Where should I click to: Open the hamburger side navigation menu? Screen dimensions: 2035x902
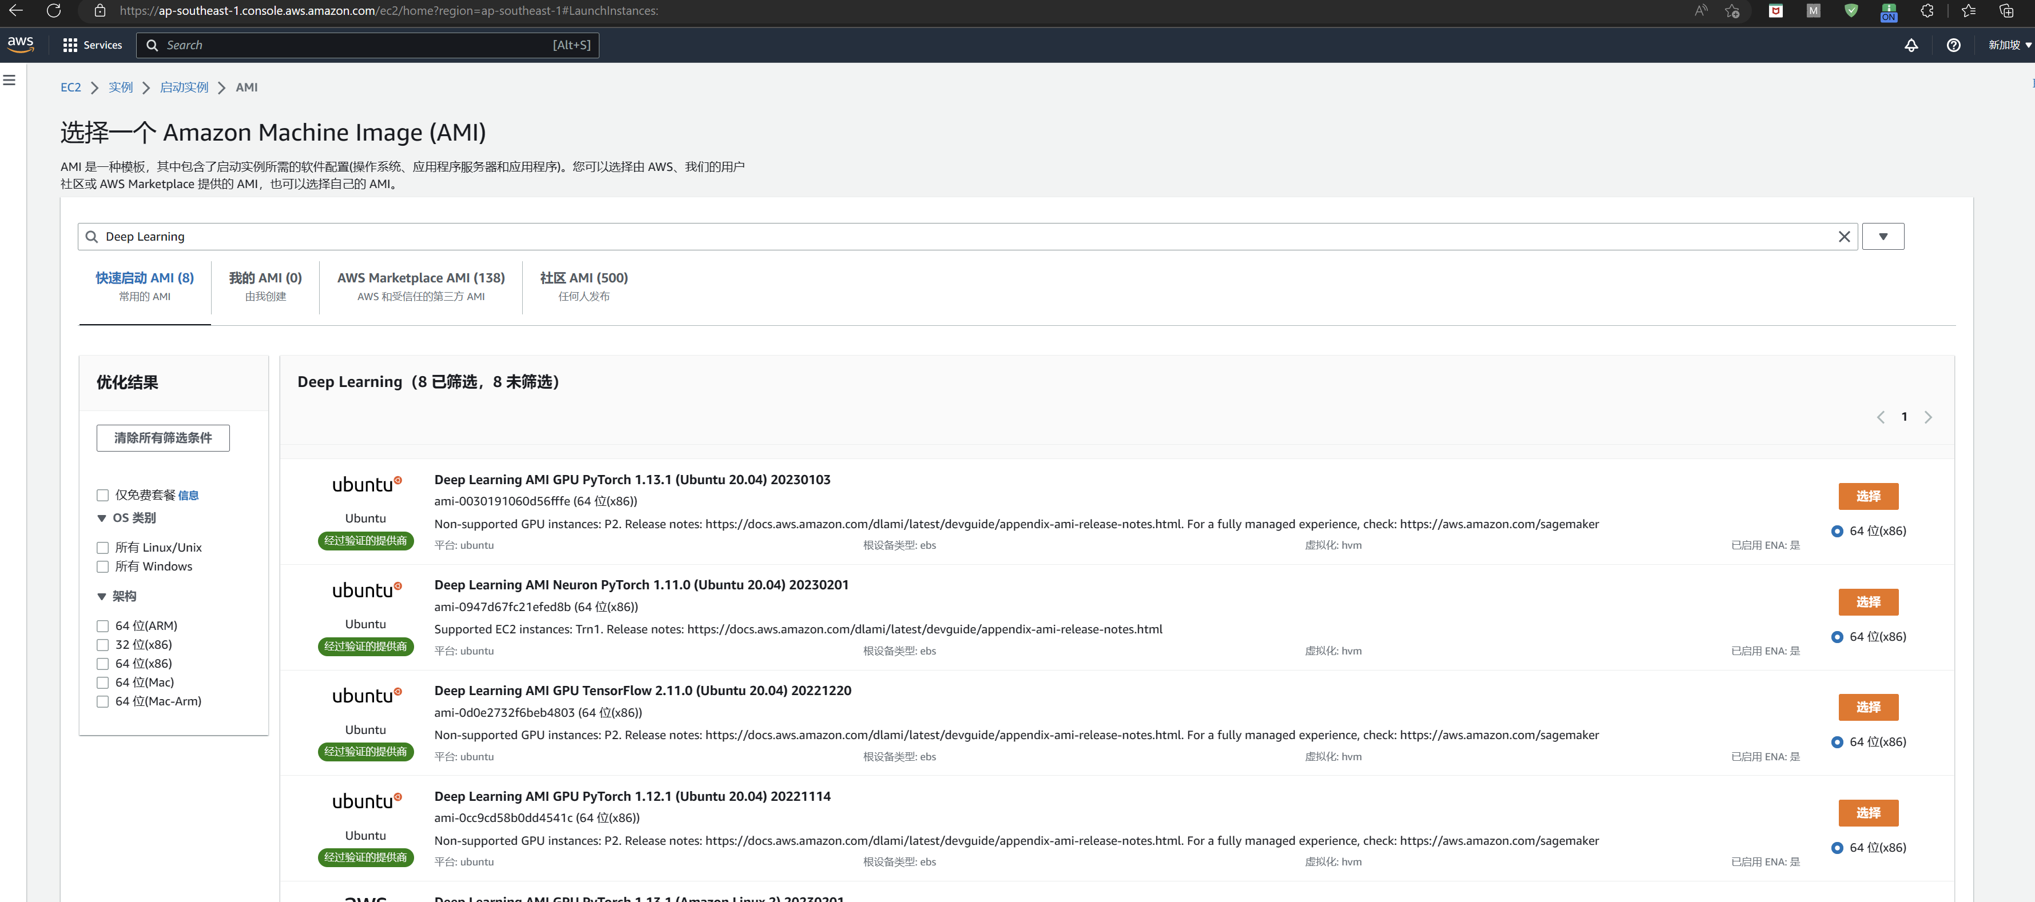click(10, 80)
